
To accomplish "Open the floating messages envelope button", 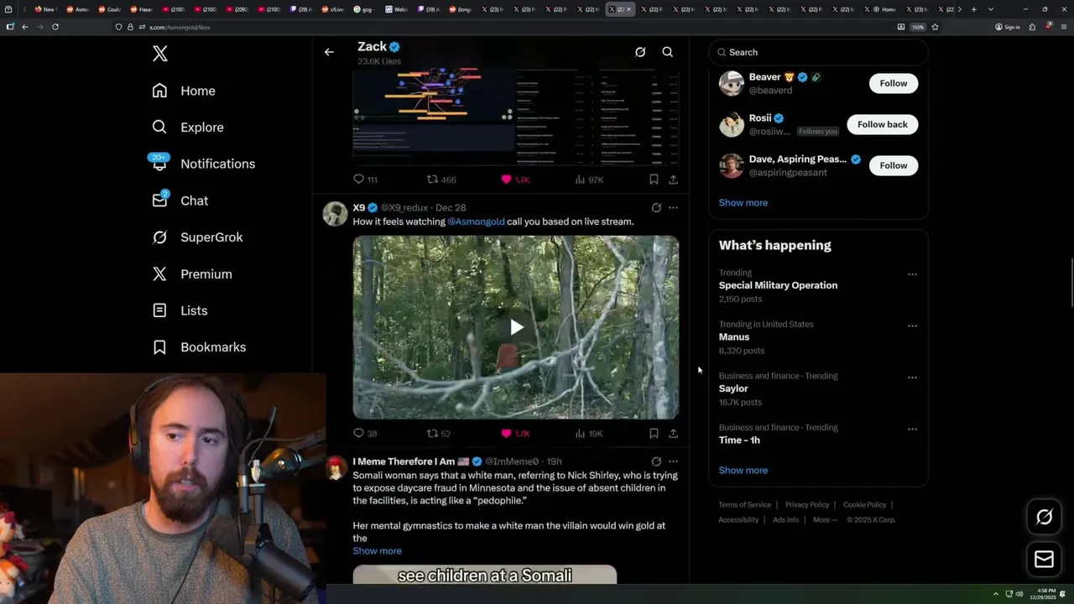I will 1045,559.
